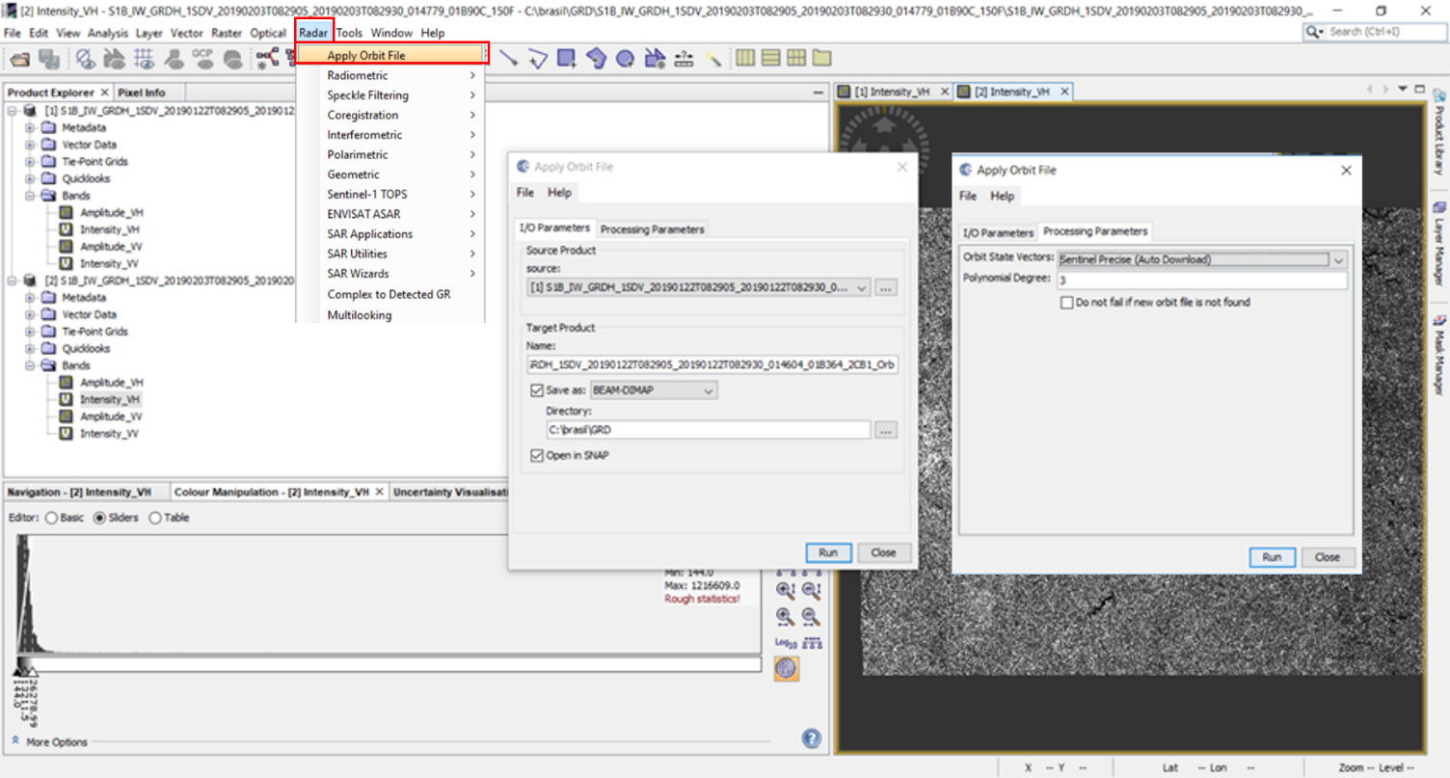Open Mask Manager side panel
Screen dimensions: 1450x778
(1438, 357)
